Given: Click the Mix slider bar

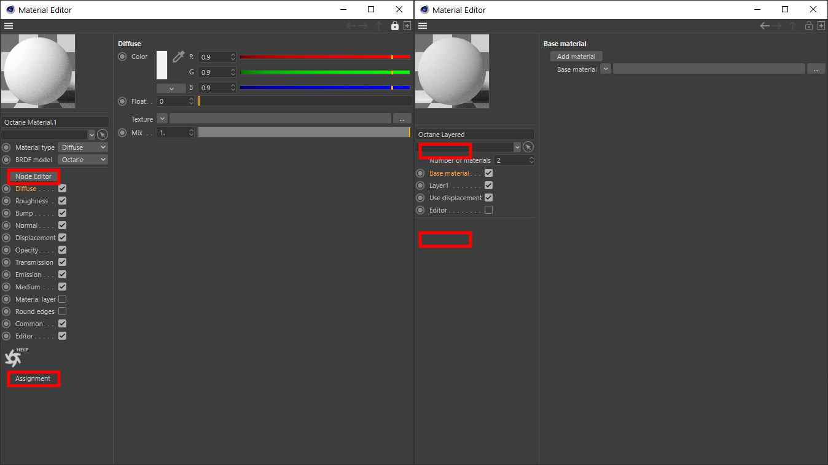Looking at the screenshot, I should coord(304,132).
